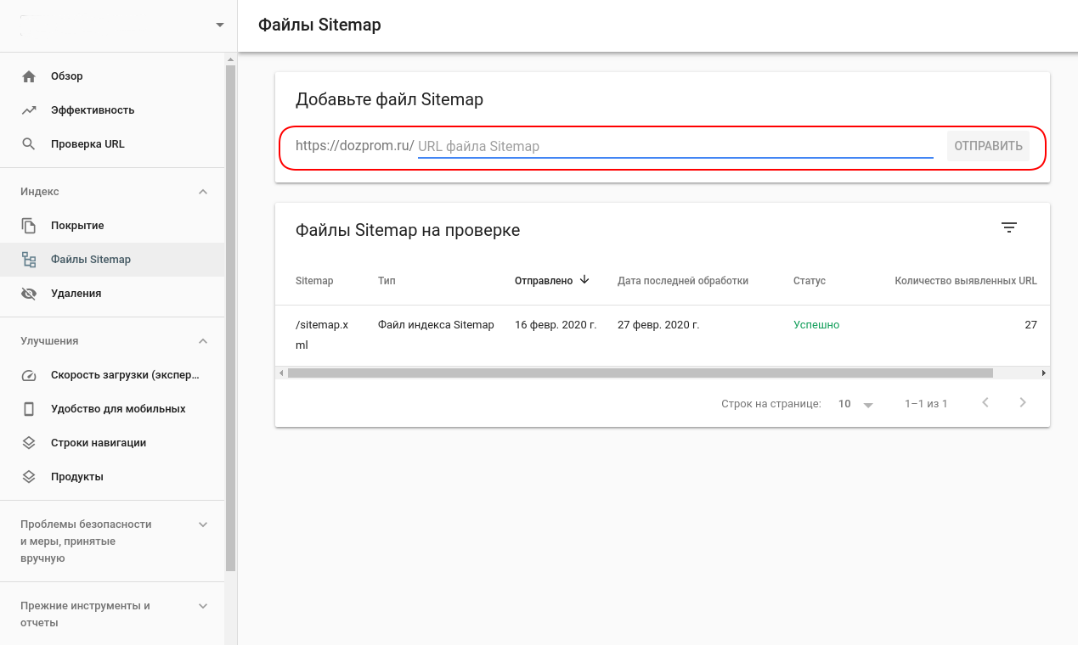This screenshot has height=645, width=1078.
Task: Open the filter icon in sitemap table
Action: (x=1008, y=227)
